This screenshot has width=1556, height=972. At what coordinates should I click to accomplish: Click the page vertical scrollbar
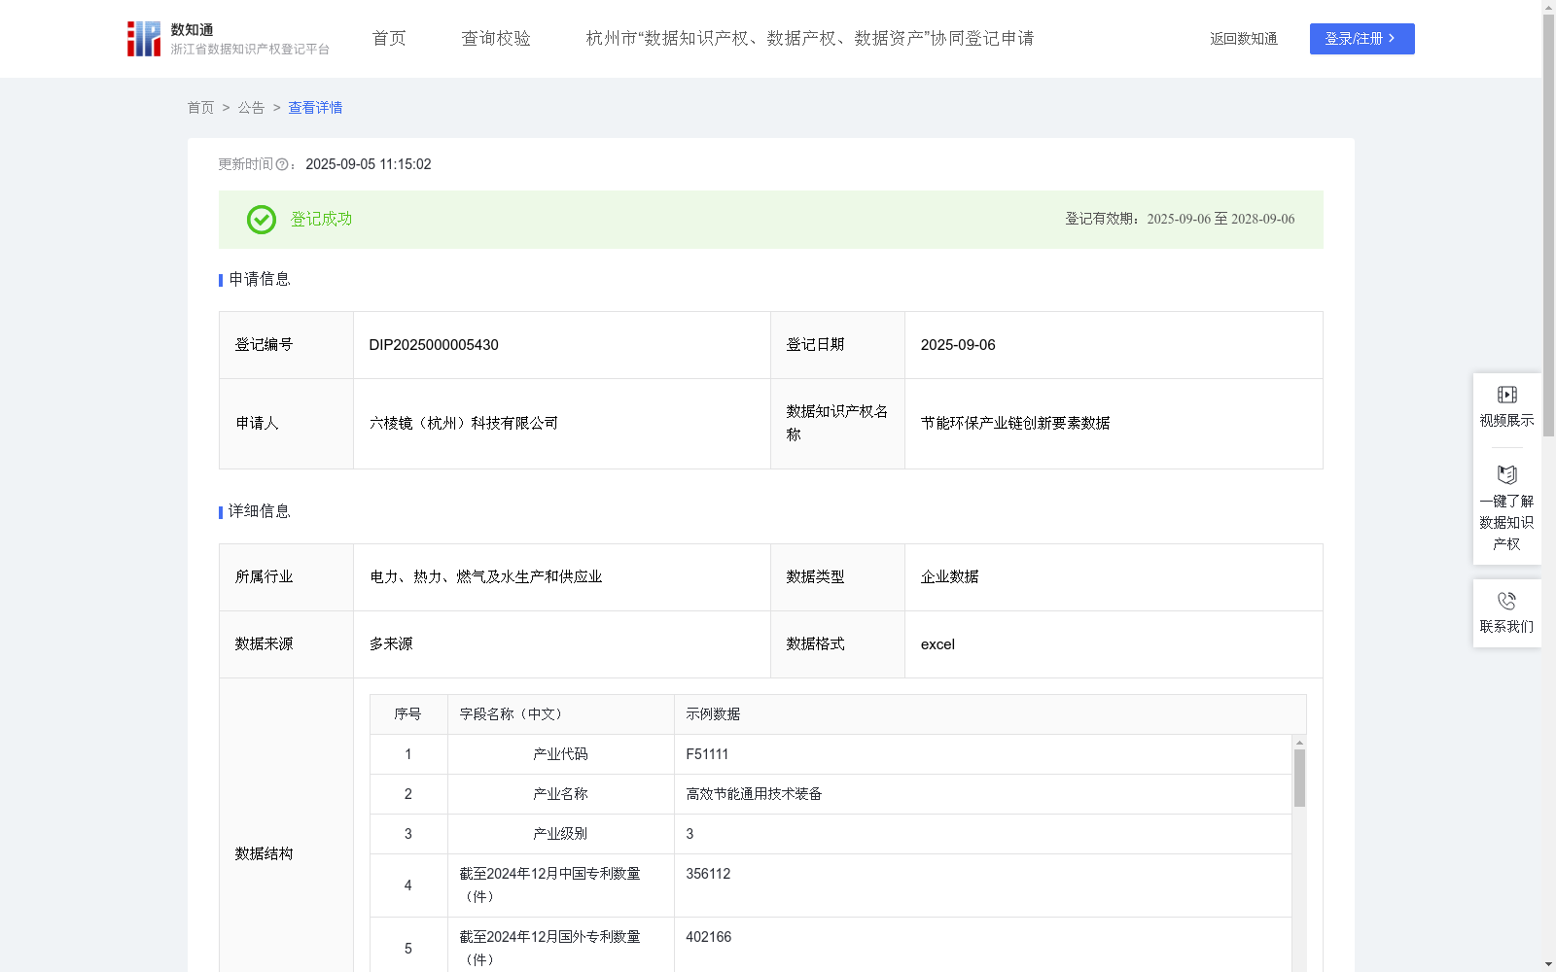click(1548, 224)
